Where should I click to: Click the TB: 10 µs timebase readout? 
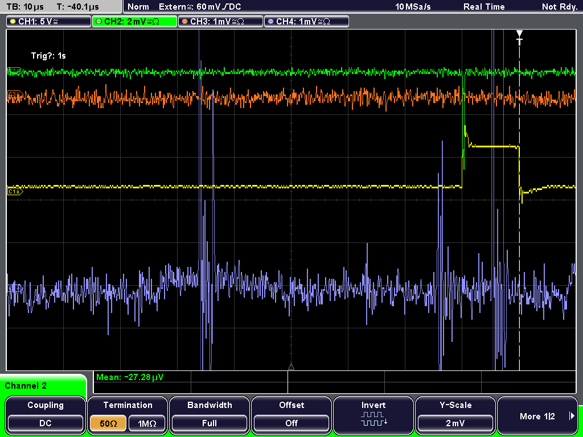click(x=25, y=7)
